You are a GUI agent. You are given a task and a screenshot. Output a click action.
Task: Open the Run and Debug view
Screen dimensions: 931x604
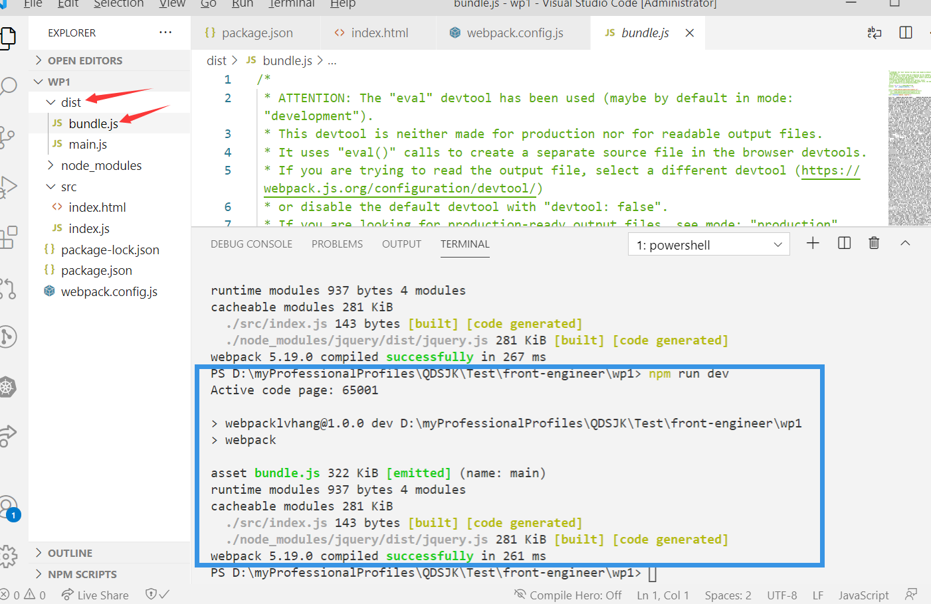point(8,187)
